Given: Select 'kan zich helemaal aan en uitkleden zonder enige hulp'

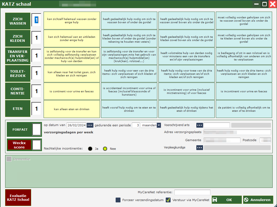Looking at the screenshot, I should [x=72, y=38].
